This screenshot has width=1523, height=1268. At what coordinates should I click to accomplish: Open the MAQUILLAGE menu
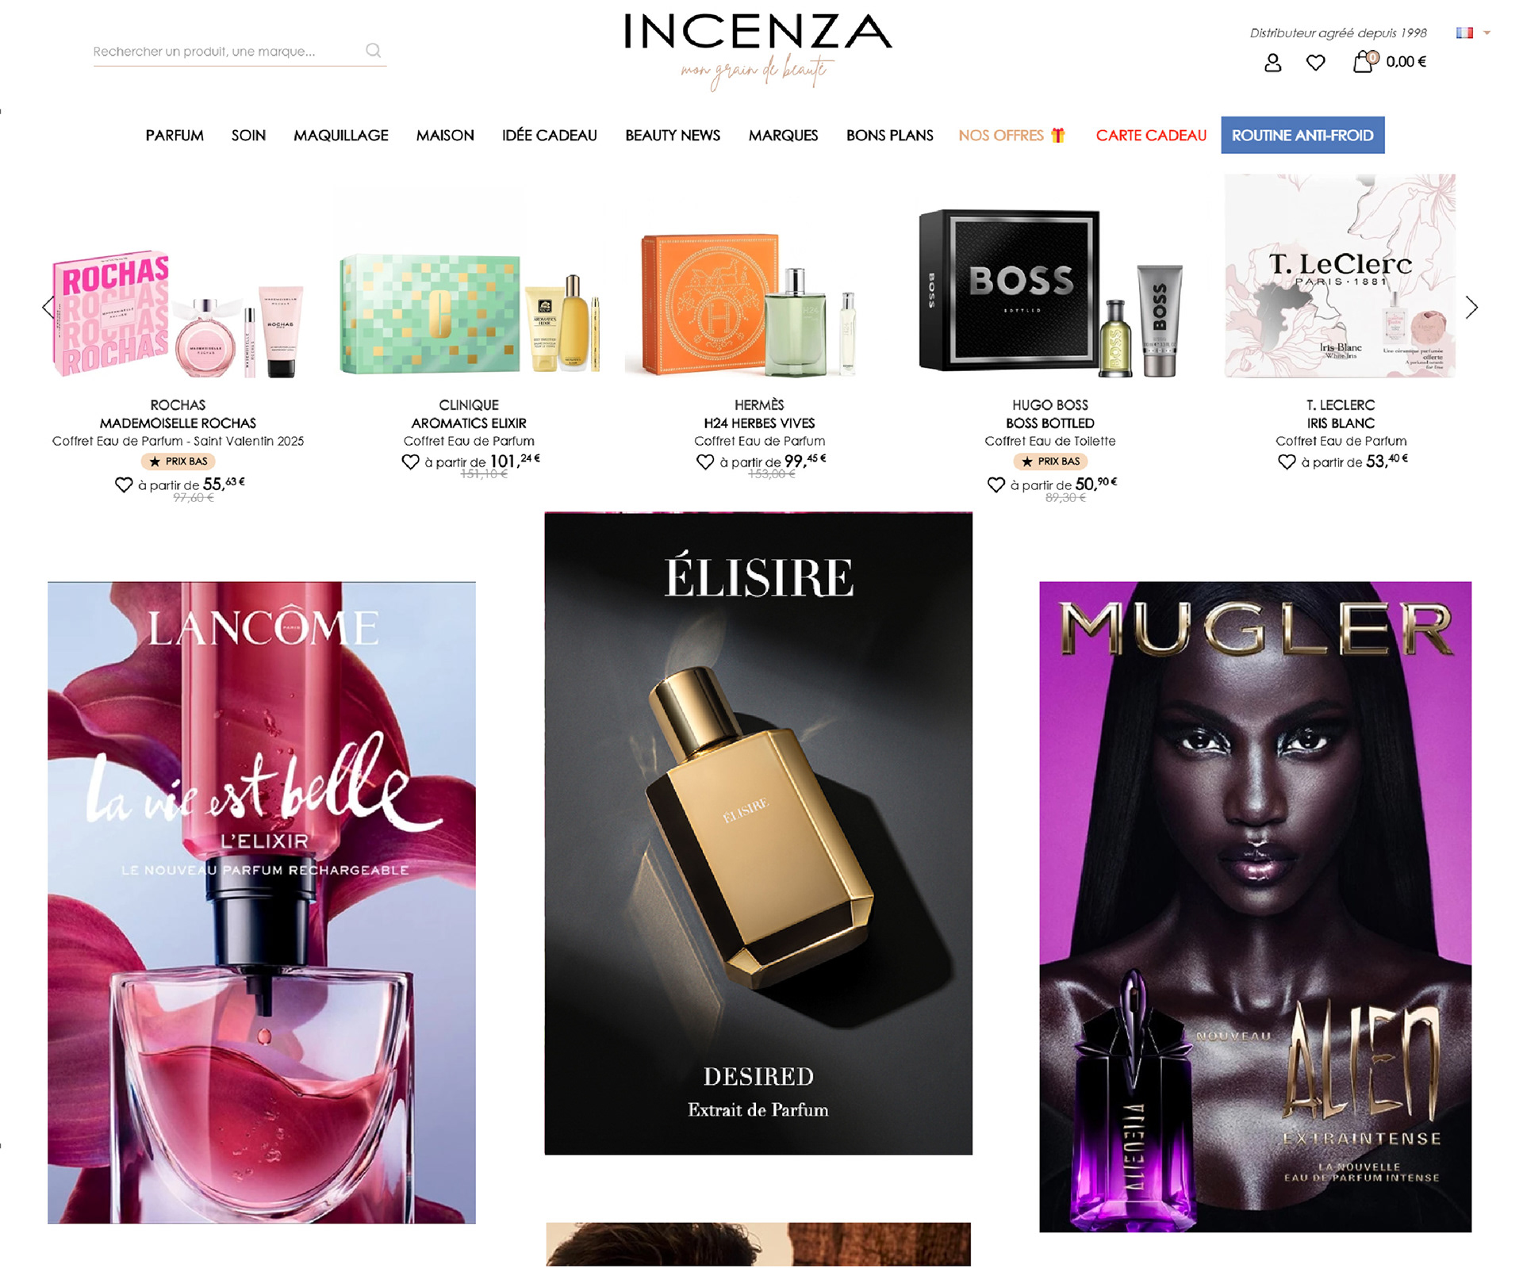click(341, 136)
